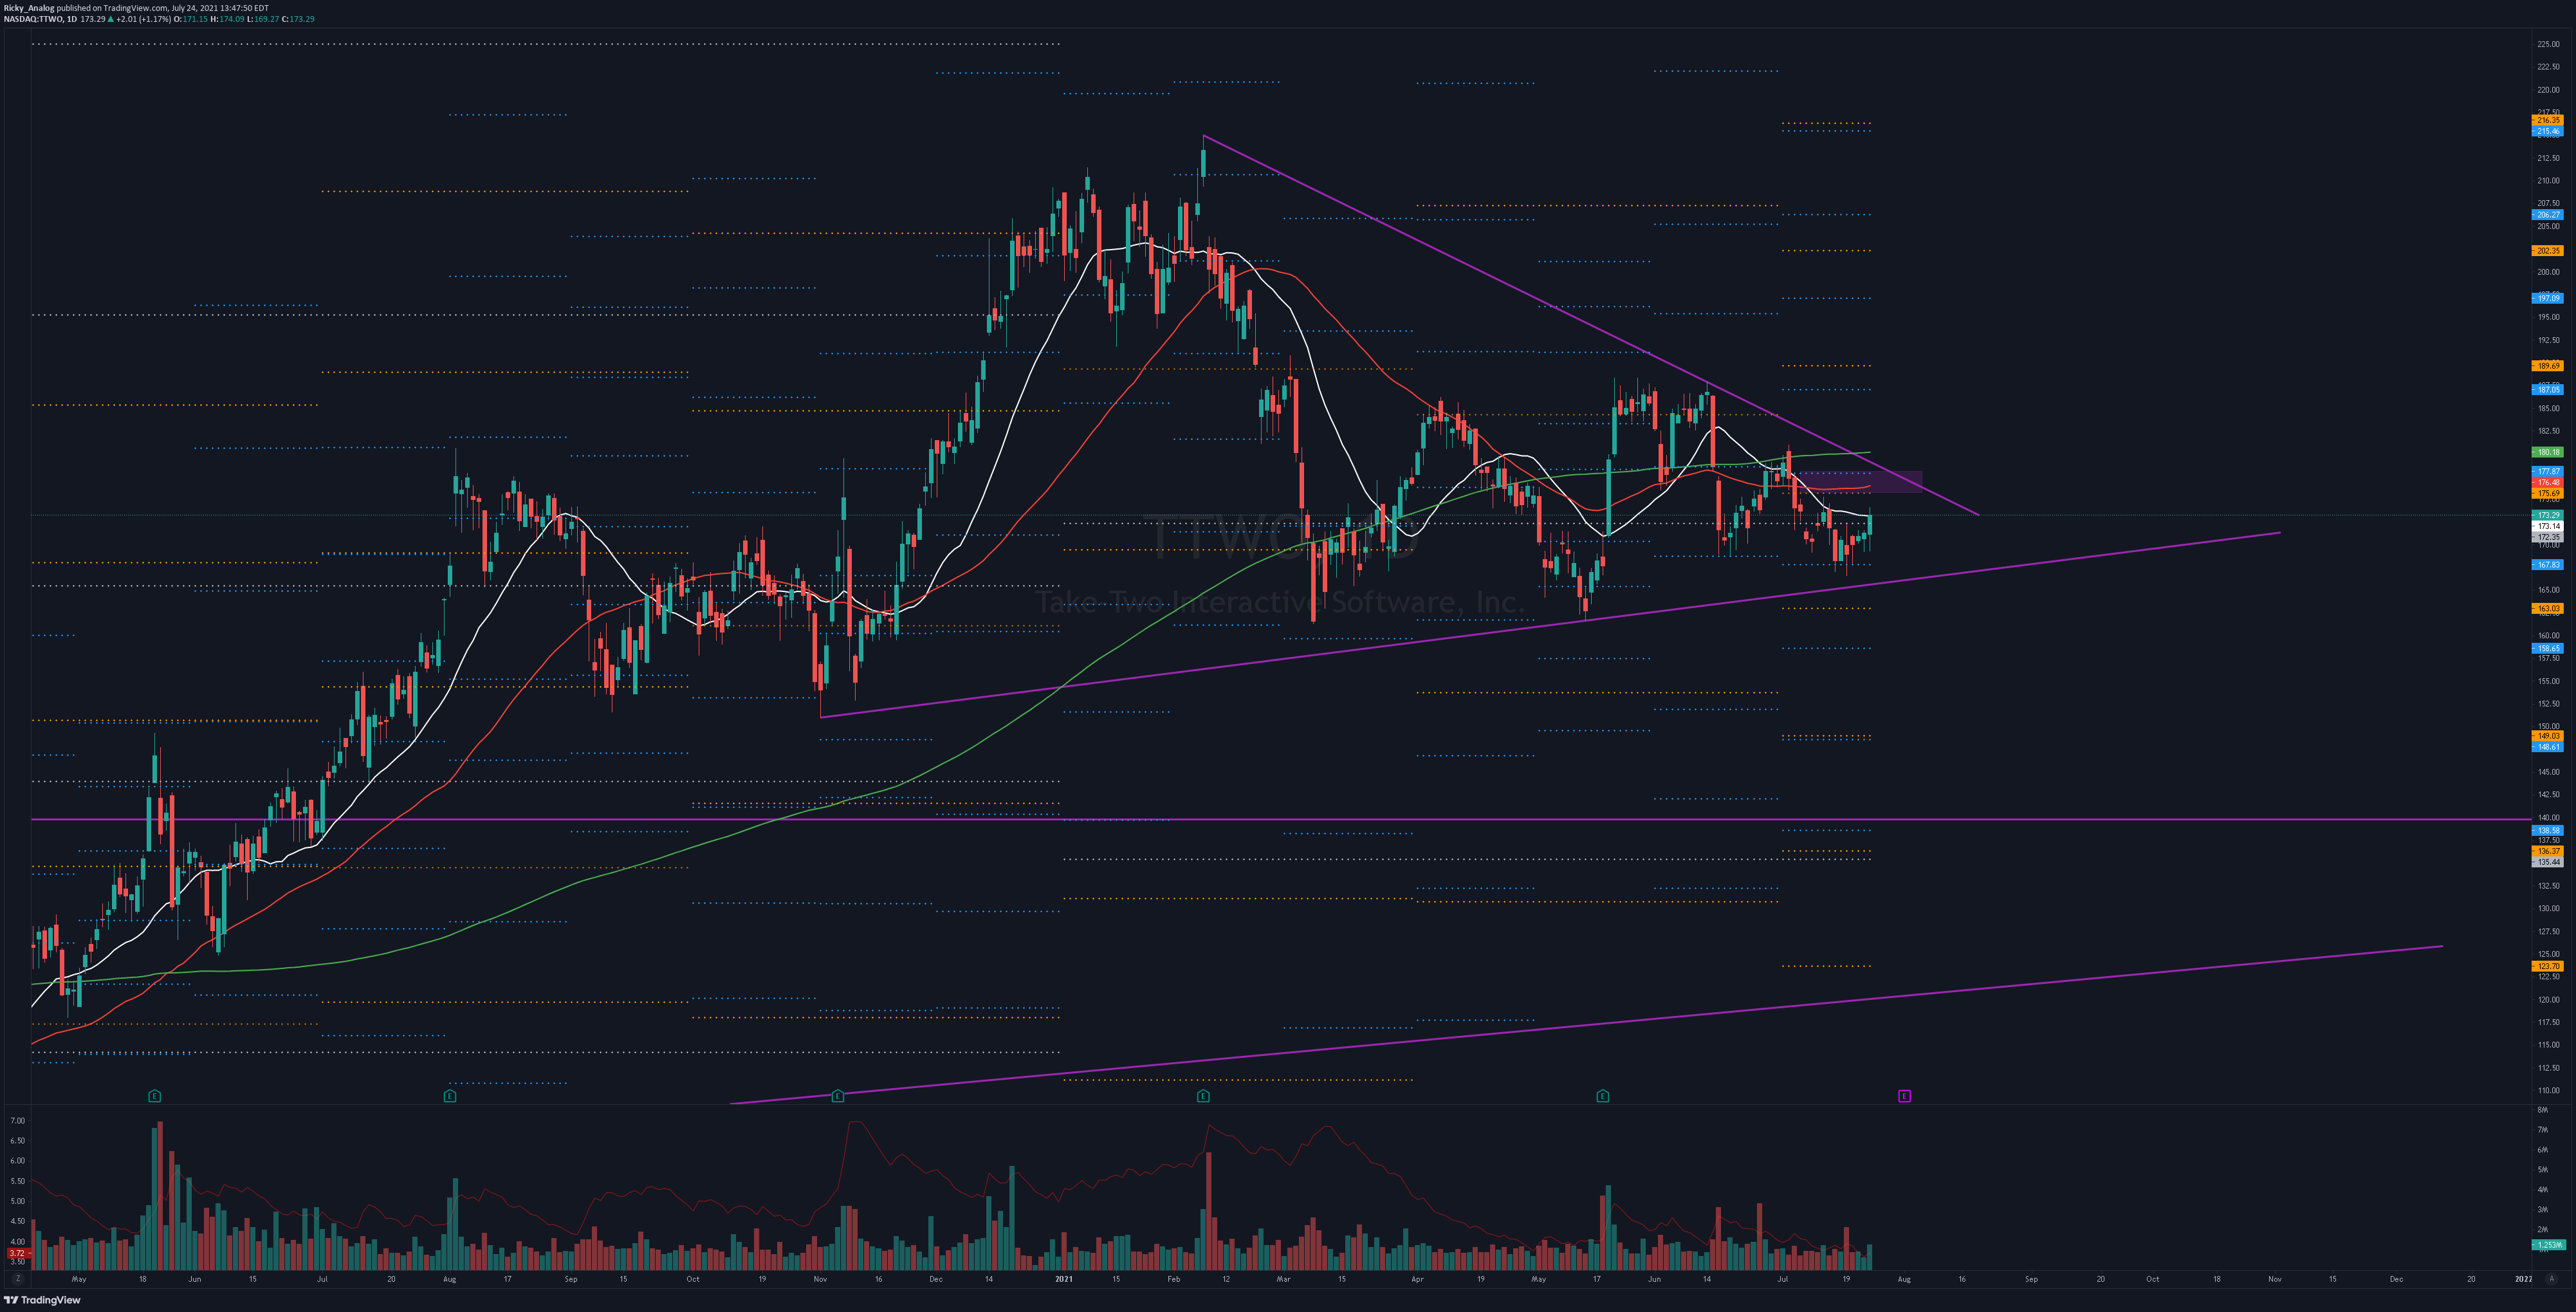The height and width of the screenshot is (1312, 2576).
Task: Click the orange 123.70 price label
Action: point(2548,966)
